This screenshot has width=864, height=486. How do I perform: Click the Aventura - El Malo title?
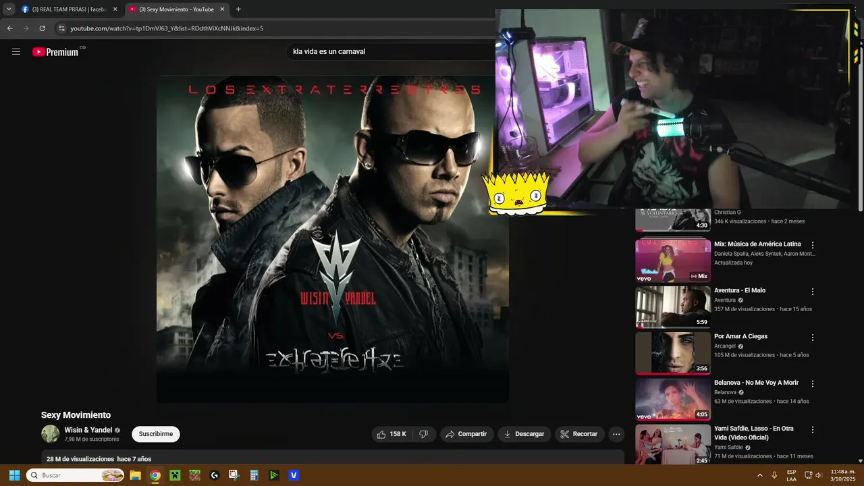pyautogui.click(x=740, y=290)
